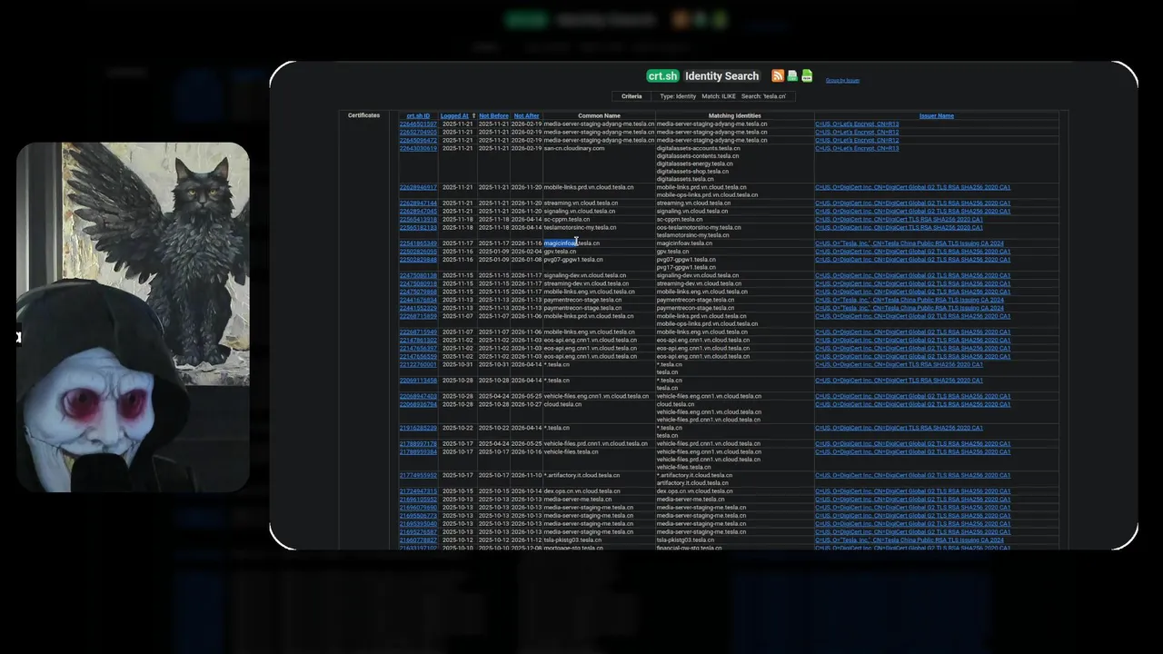Open certificate ID 22475080138
1163x654 pixels.
click(x=418, y=276)
